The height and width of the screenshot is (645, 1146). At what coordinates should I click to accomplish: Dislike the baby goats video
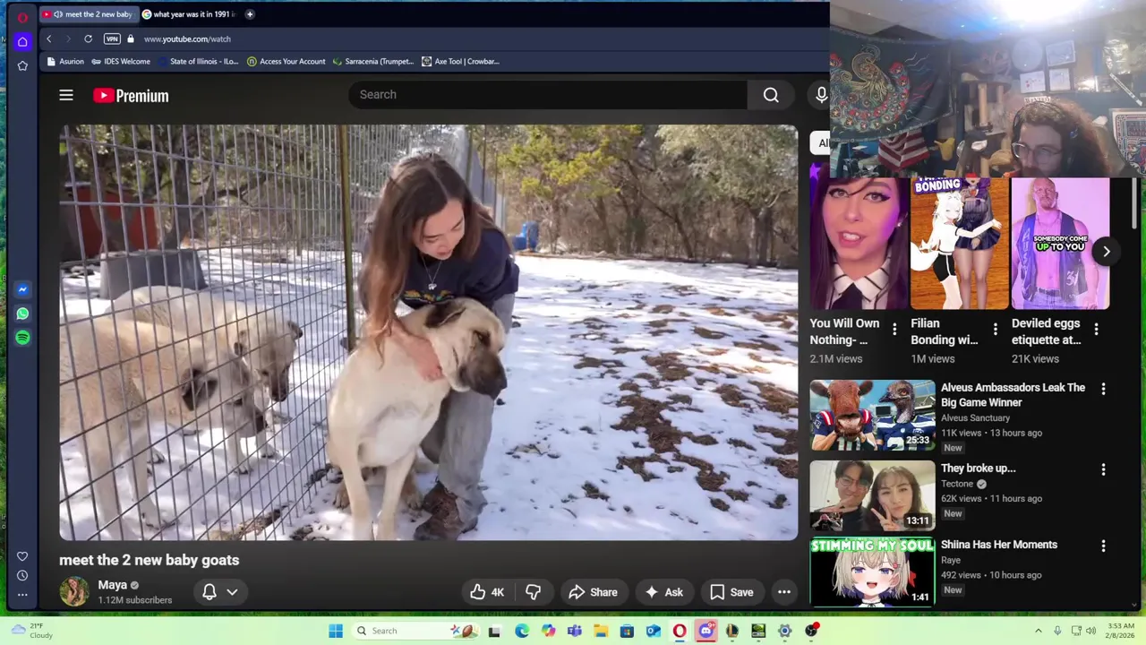pyautogui.click(x=534, y=592)
